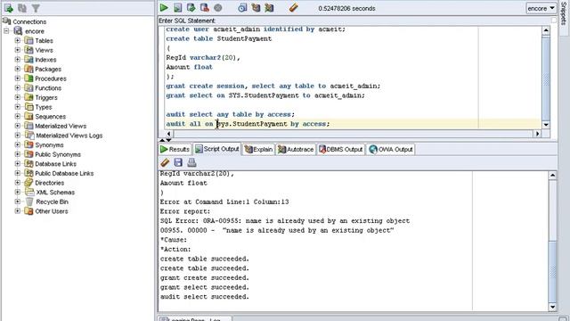570x321 pixels.
Task: Click the Commit icon in SQL toolbar
Action: pyautogui.click(x=191, y=8)
